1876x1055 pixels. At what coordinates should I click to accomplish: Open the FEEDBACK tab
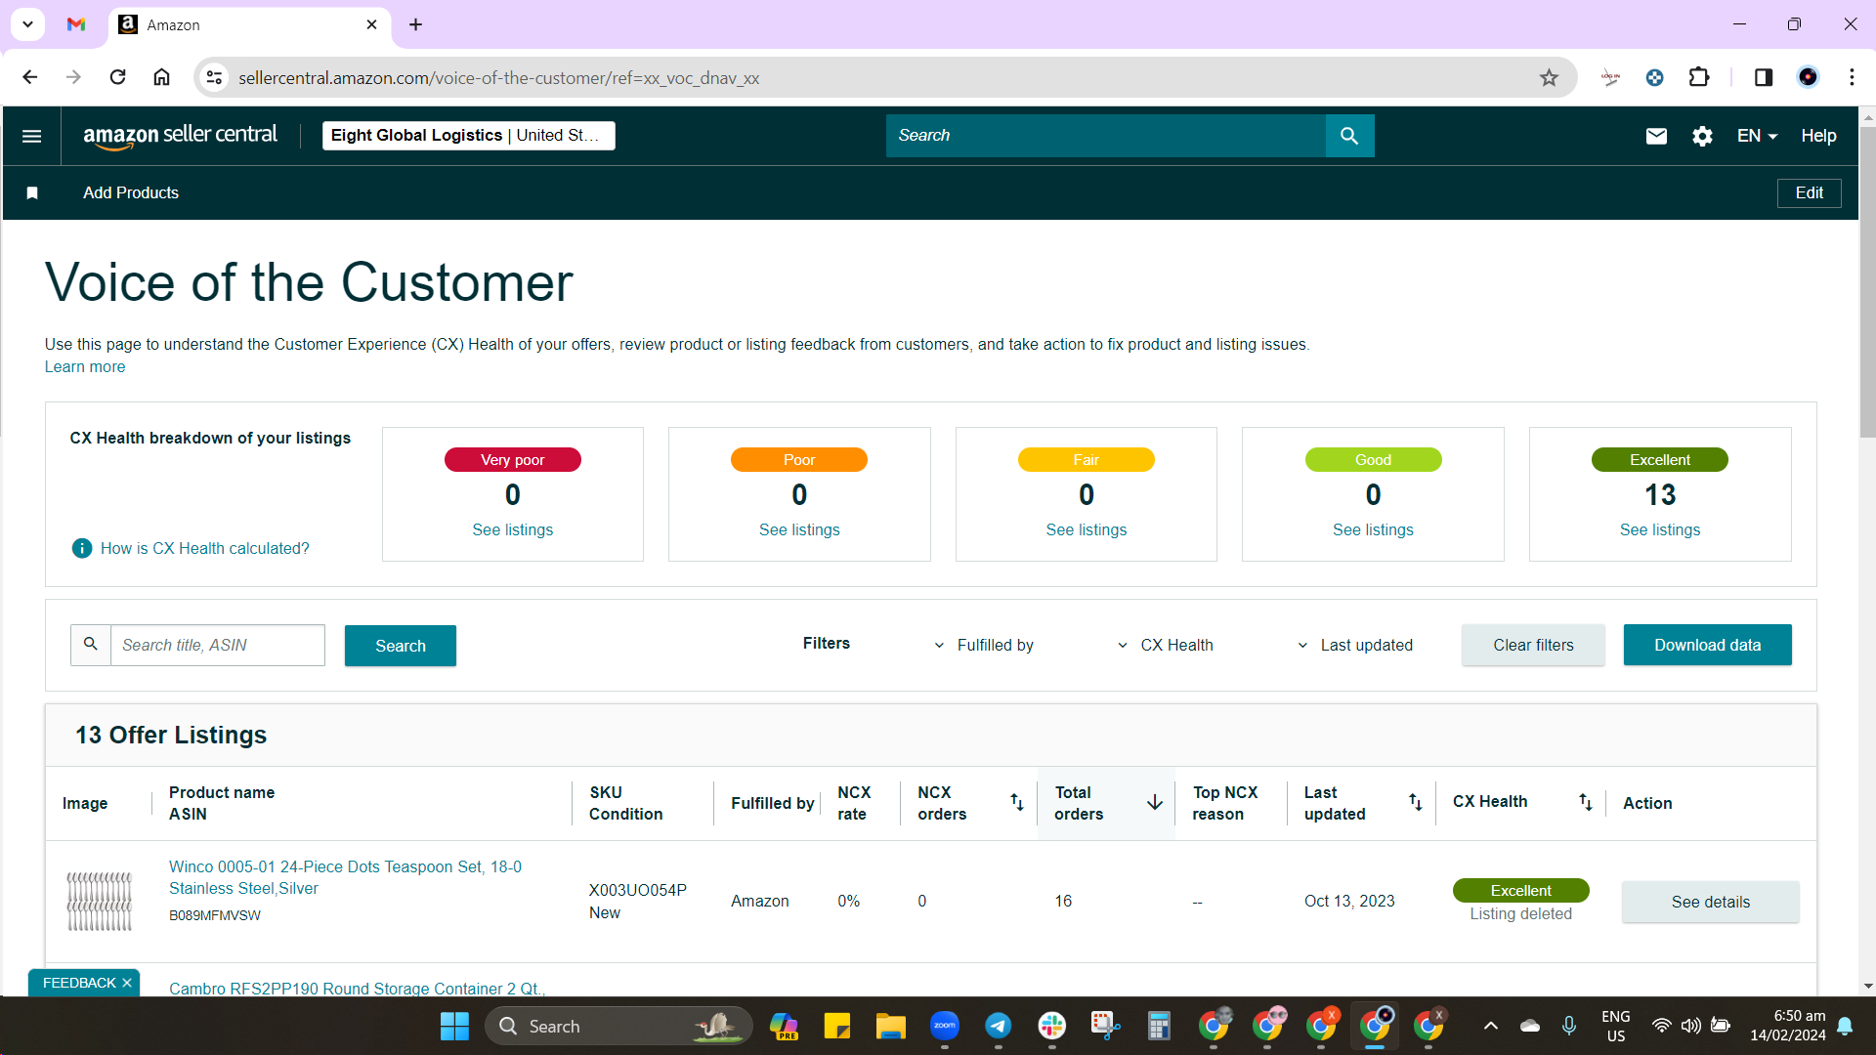click(79, 983)
